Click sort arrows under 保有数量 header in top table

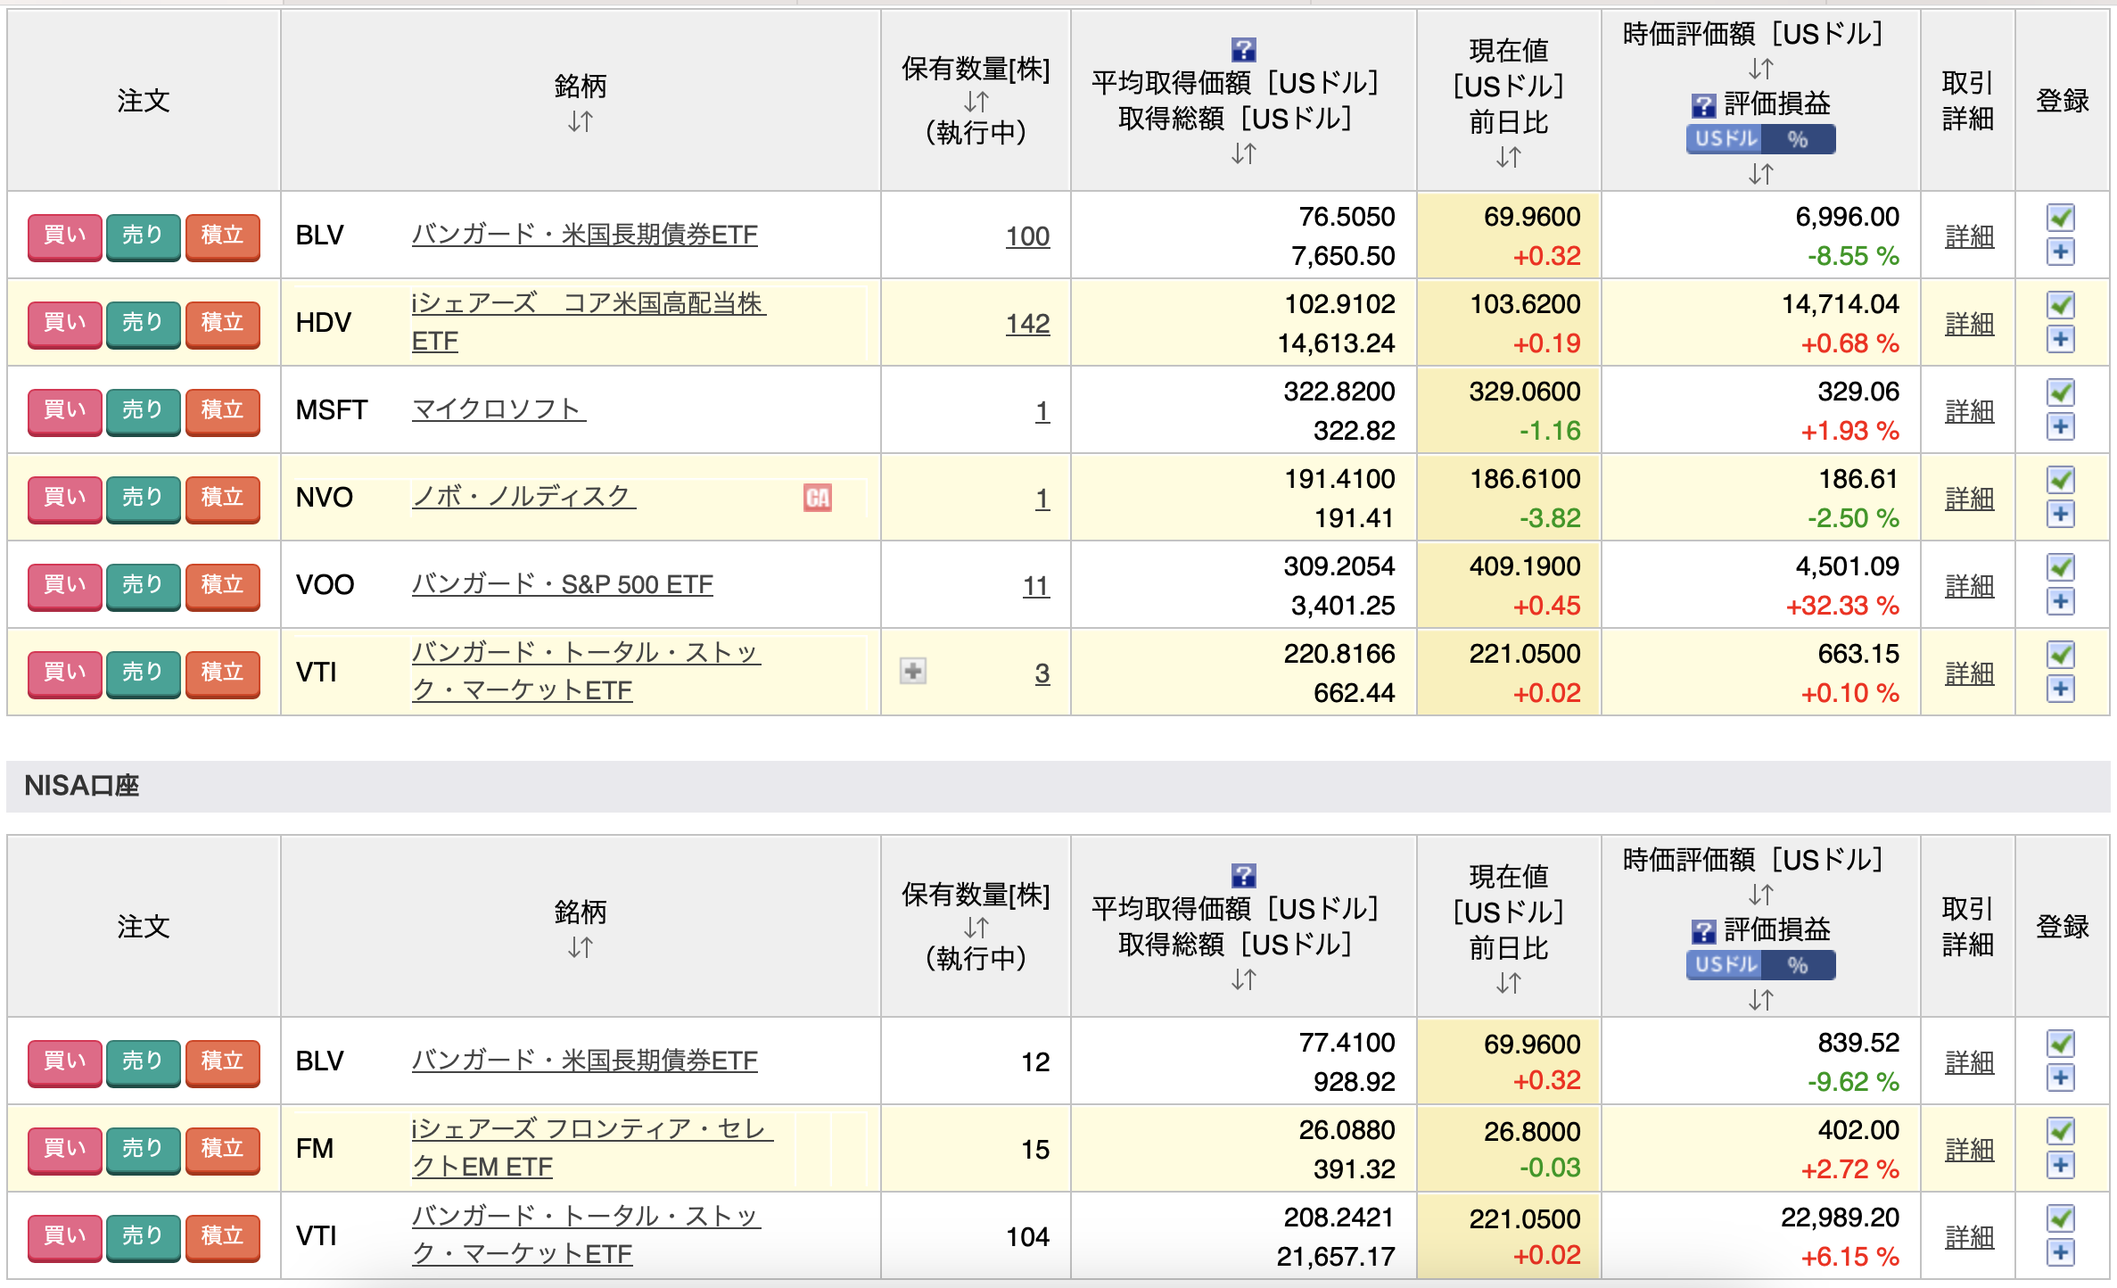click(976, 102)
